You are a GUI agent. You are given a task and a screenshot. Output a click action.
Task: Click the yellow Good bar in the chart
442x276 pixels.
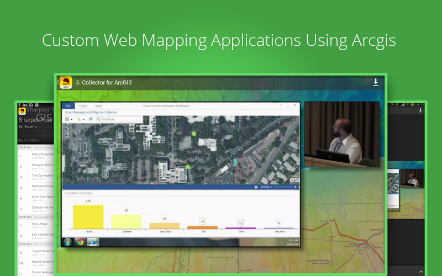click(88, 216)
